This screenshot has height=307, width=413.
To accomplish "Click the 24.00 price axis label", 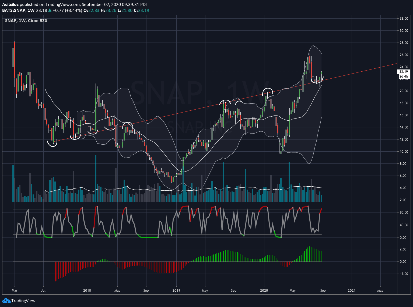I will [x=404, y=67].
